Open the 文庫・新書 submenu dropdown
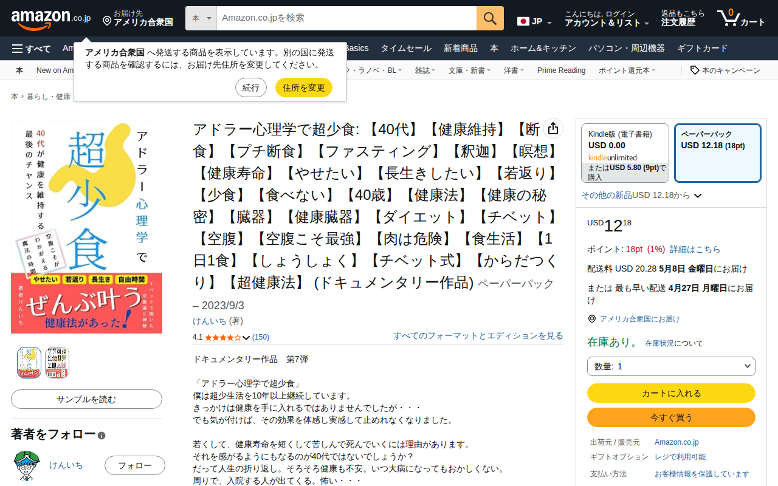 pyautogui.click(x=469, y=70)
